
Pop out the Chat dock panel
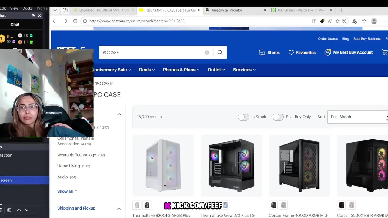[33, 16]
